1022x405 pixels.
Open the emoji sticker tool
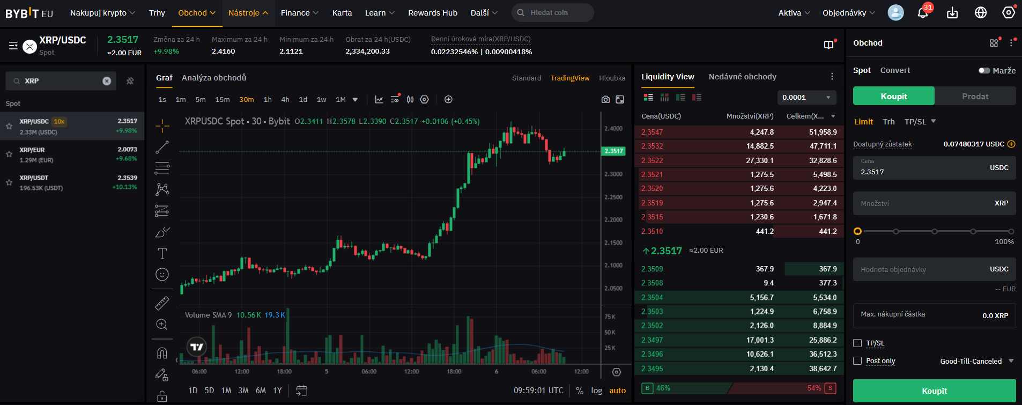162,275
